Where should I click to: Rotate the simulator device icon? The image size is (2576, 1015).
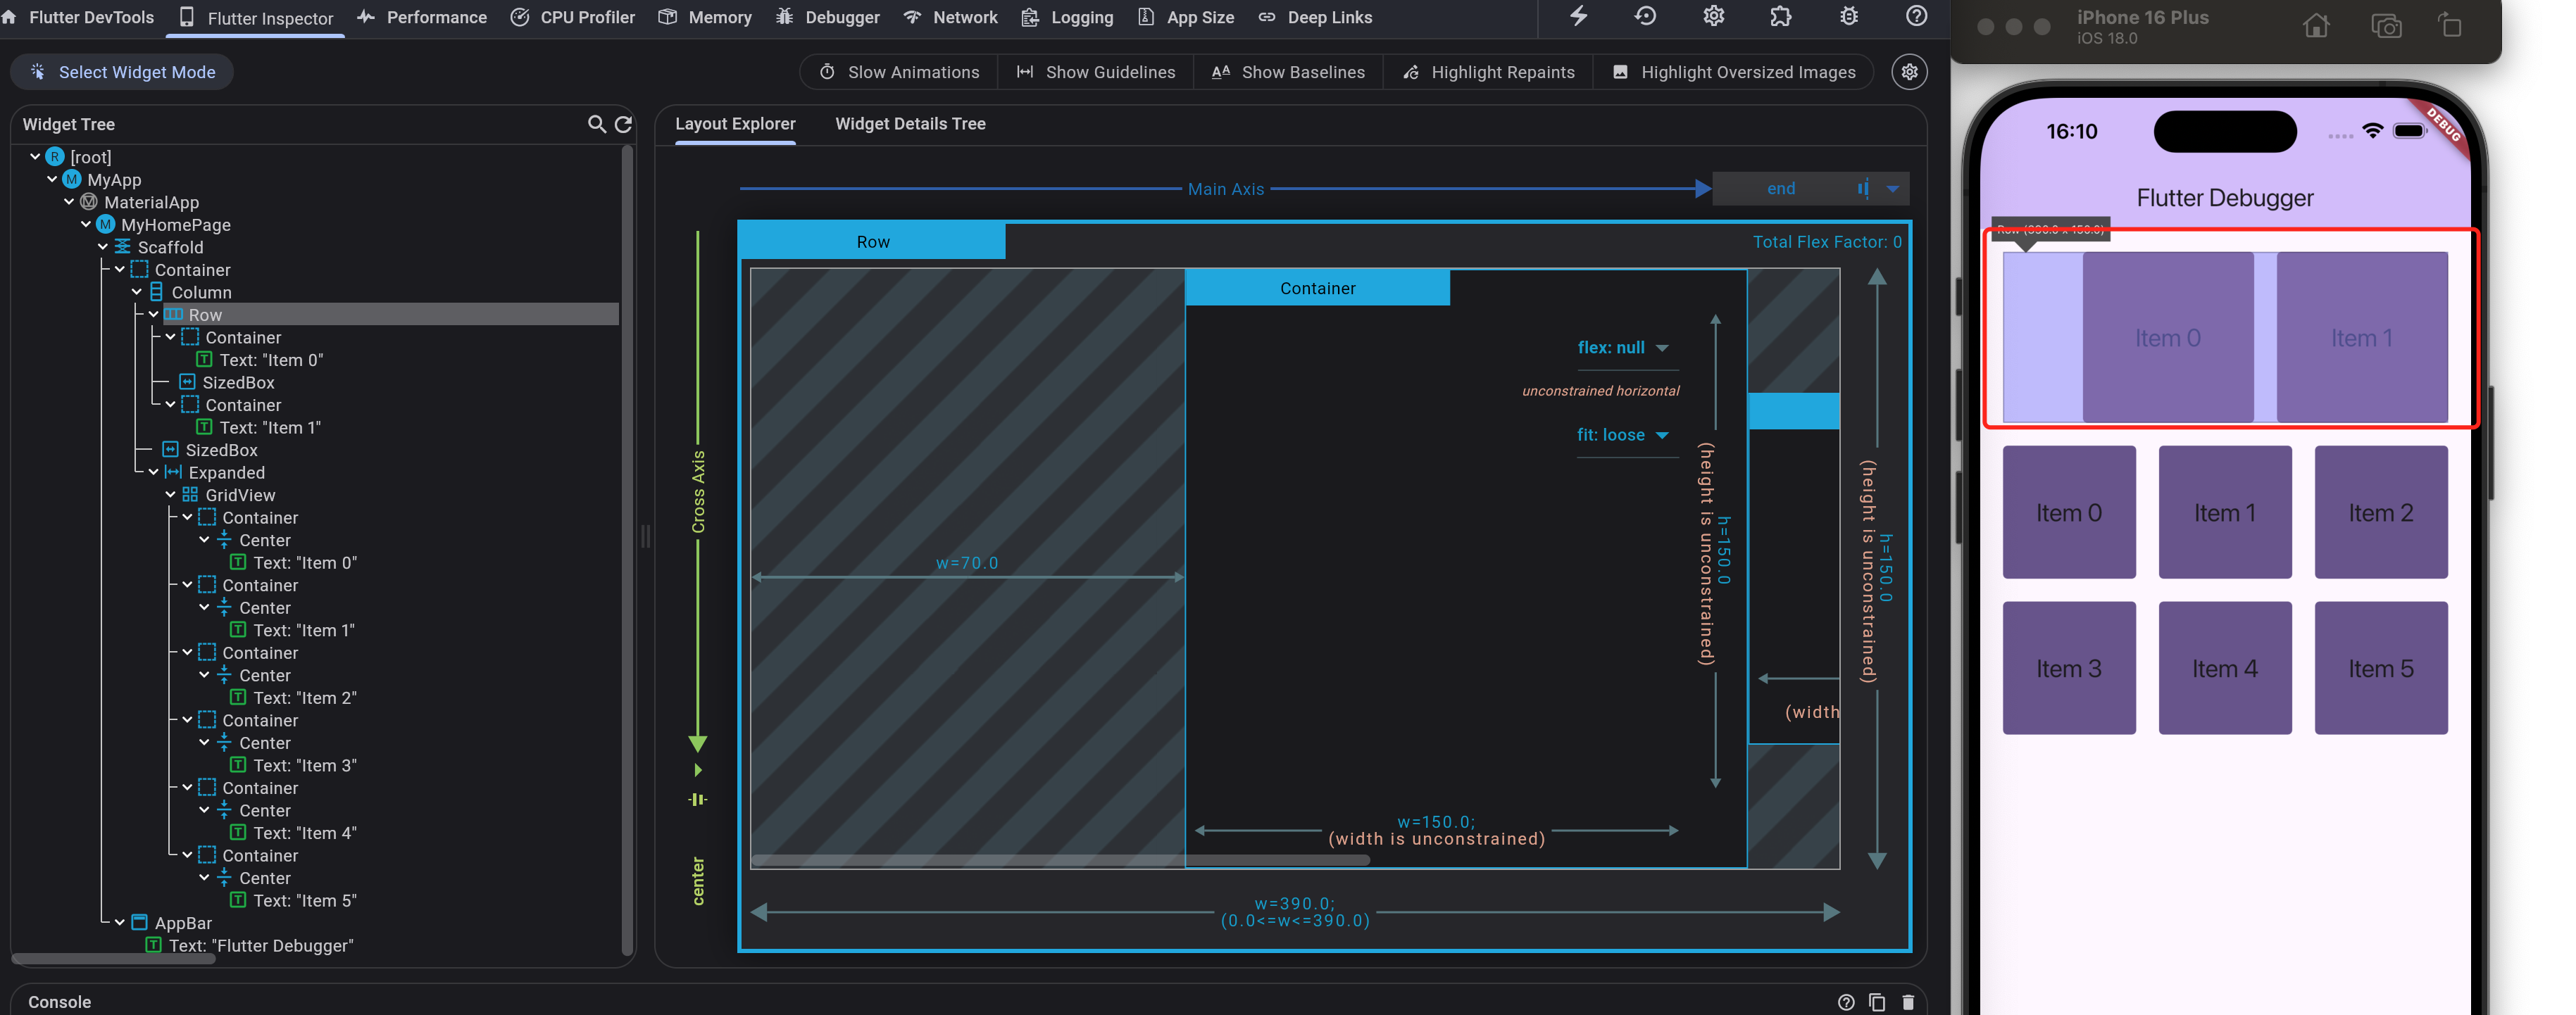point(2451,26)
